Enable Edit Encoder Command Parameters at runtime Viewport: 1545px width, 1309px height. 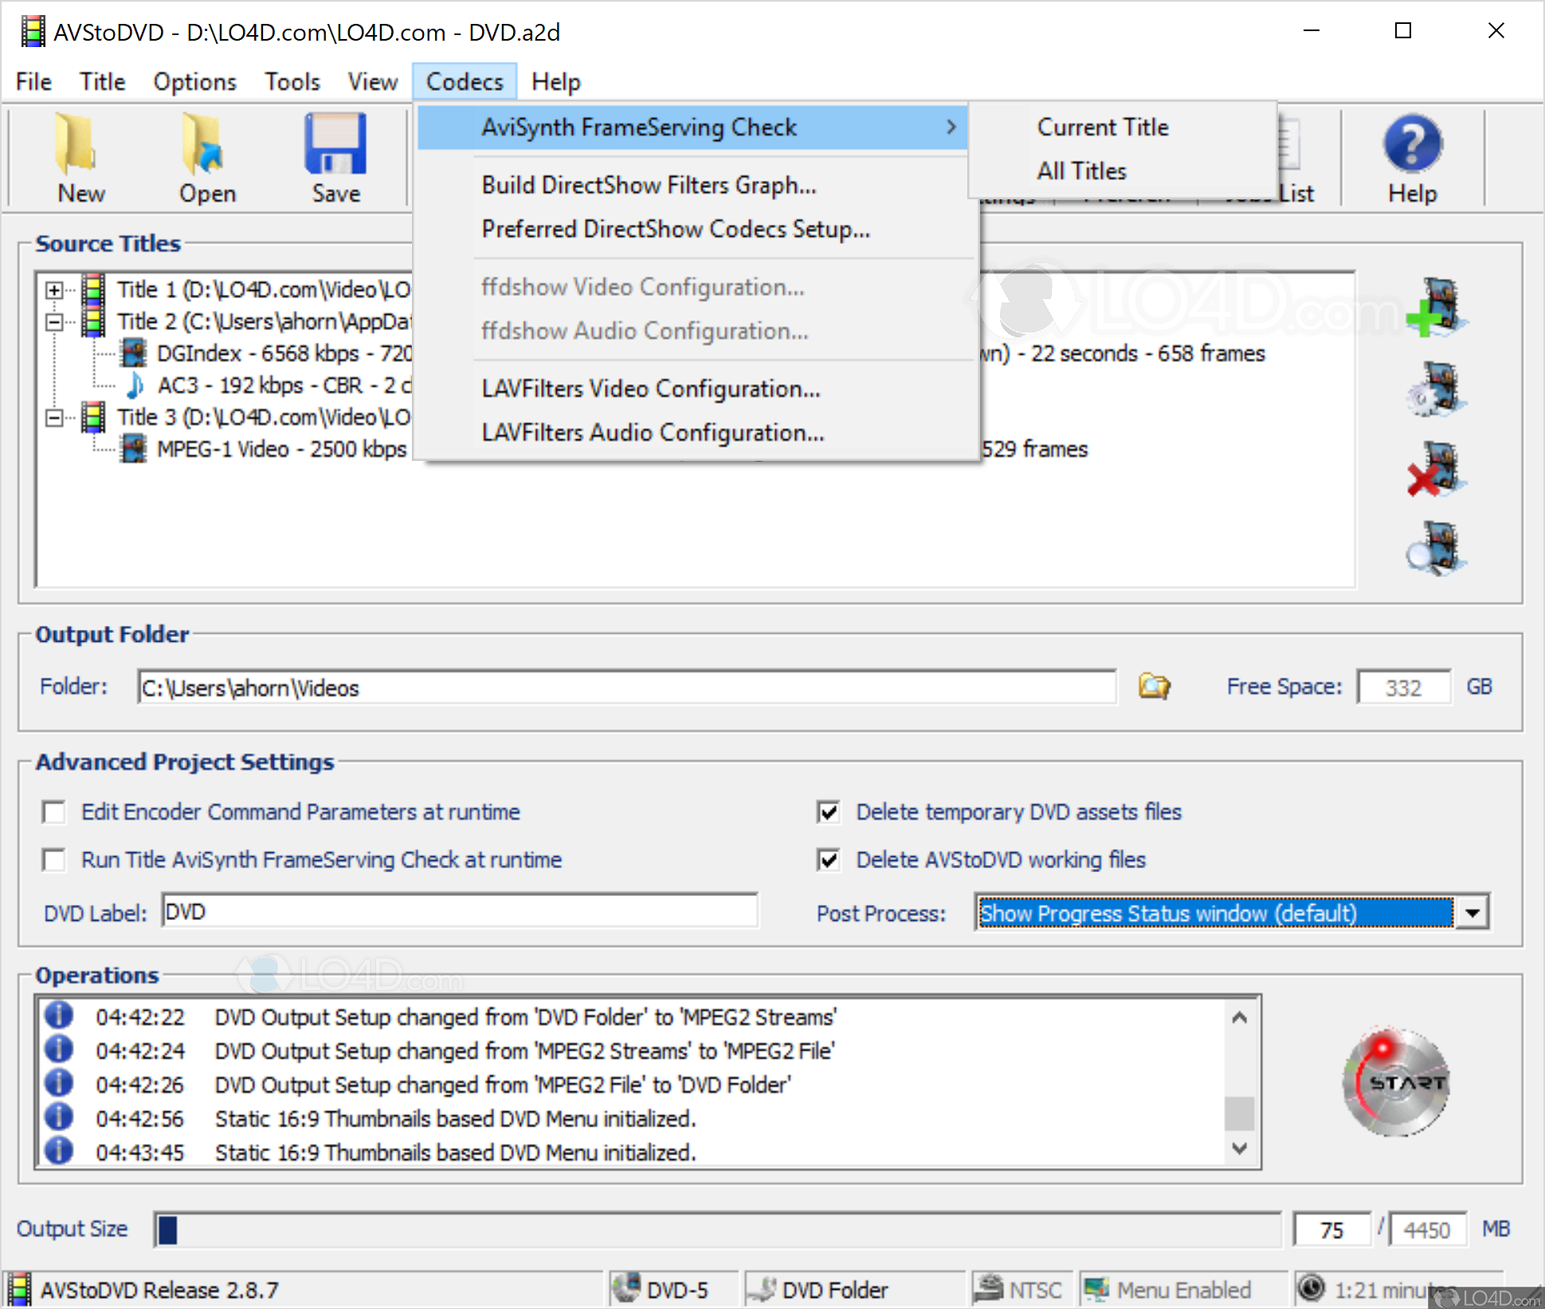(x=54, y=812)
